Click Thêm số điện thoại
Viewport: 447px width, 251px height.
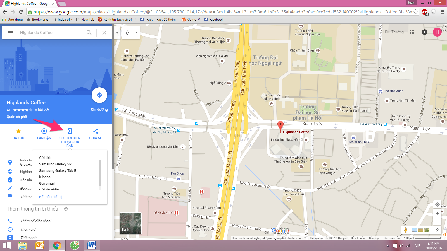(x=36, y=221)
